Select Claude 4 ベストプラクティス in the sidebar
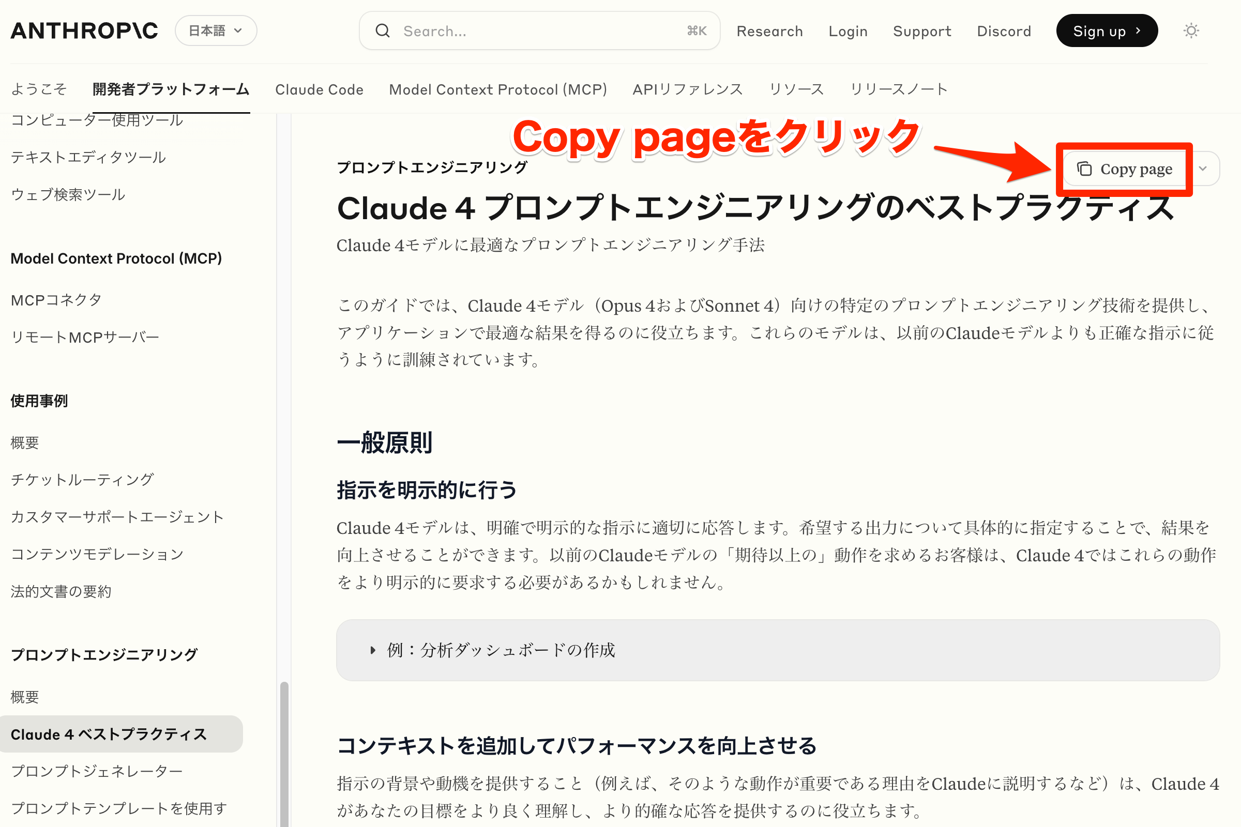The image size is (1241, 827). 122,733
